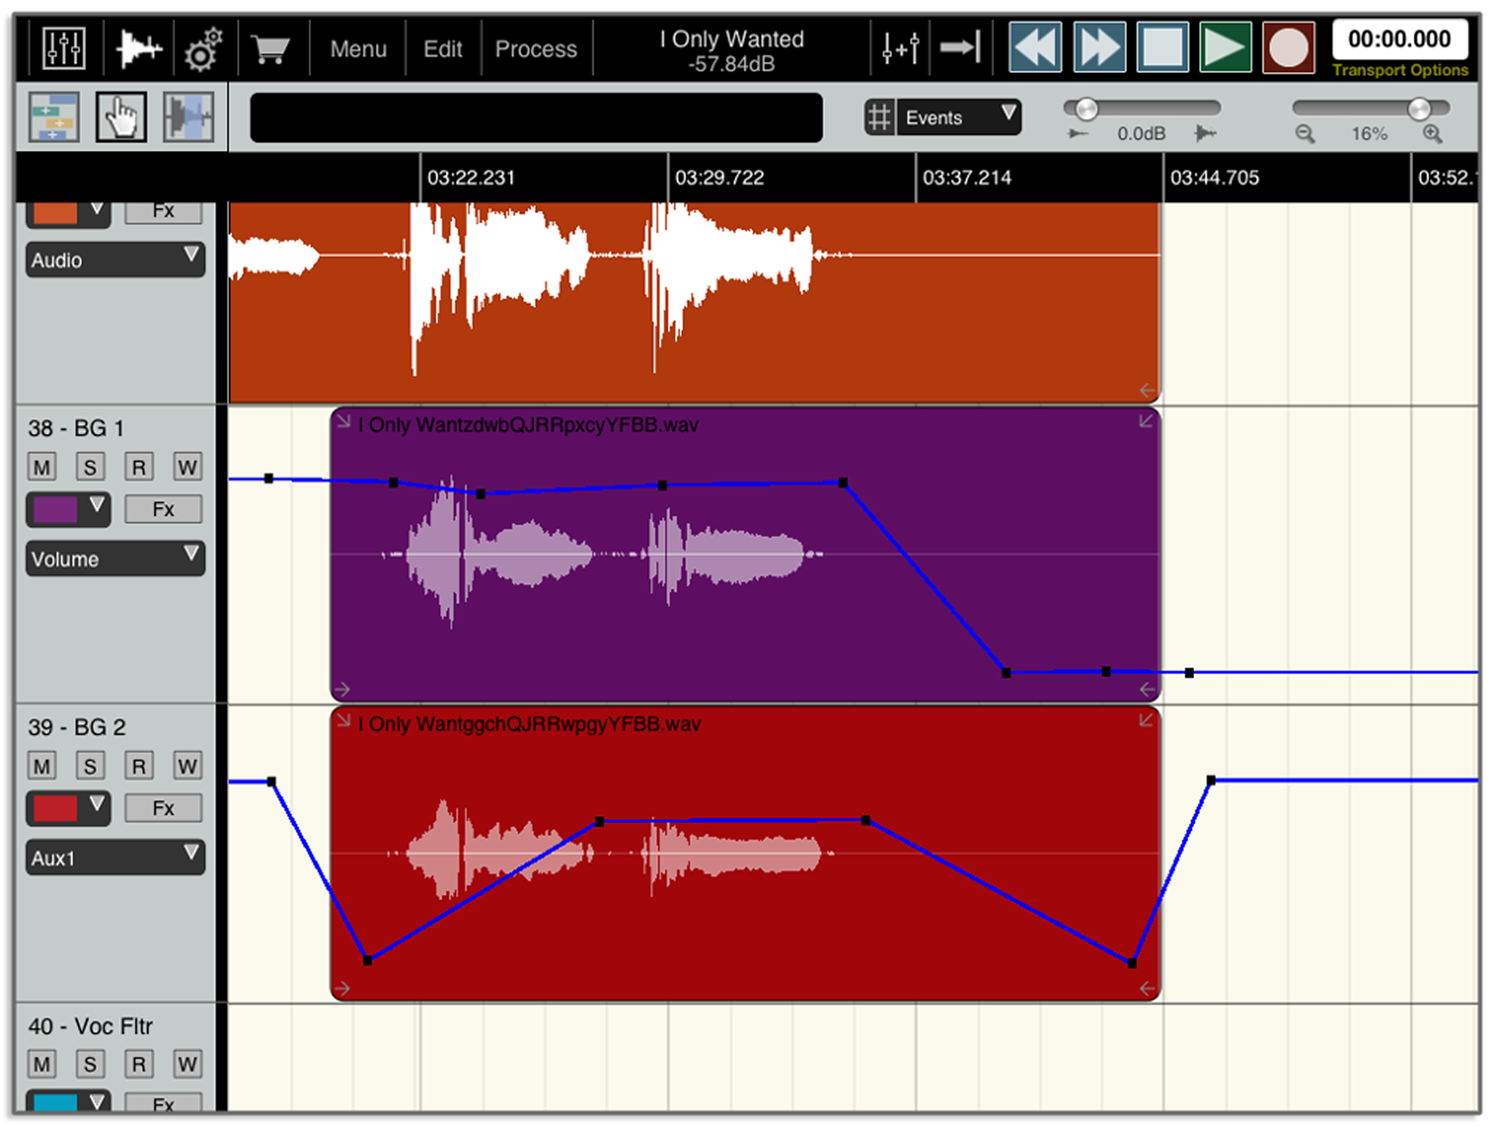The image size is (1494, 1127).
Task: Toggle the snap grid icon
Action: tap(880, 117)
